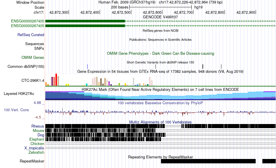Select the Chicken alignment row label
The height and width of the screenshot is (168, 276).
click(37, 144)
